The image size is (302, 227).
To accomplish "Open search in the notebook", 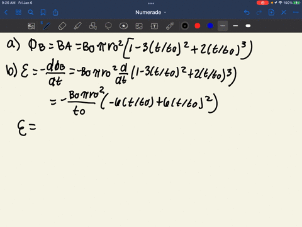I will 31,13.
